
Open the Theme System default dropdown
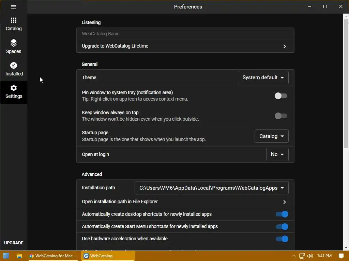point(263,77)
